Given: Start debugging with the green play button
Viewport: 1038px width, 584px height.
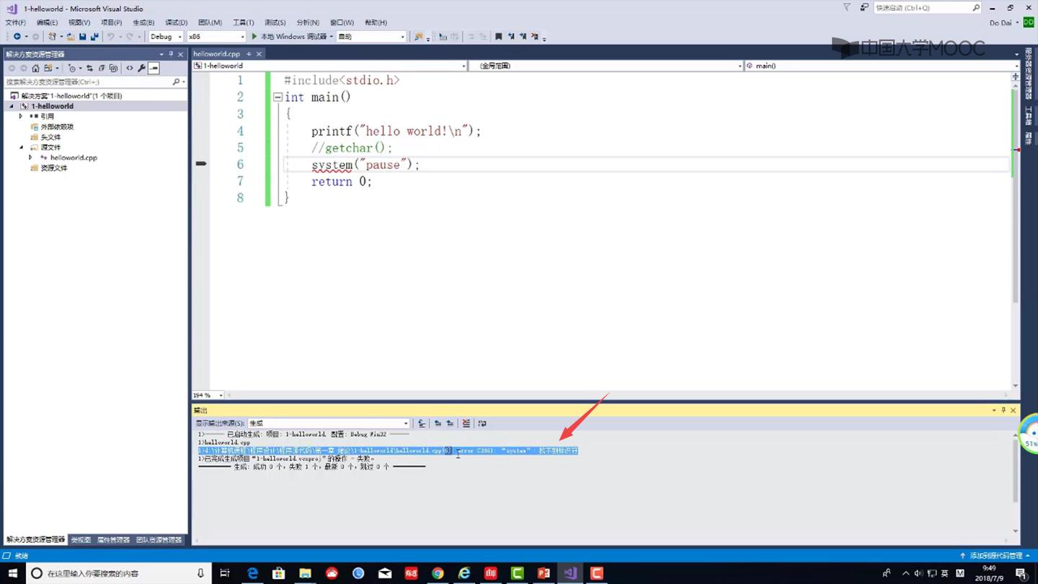Looking at the screenshot, I should tap(254, 37).
